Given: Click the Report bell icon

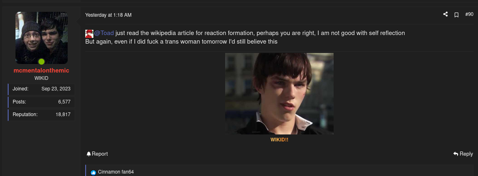Looking at the screenshot, I should [x=89, y=154].
